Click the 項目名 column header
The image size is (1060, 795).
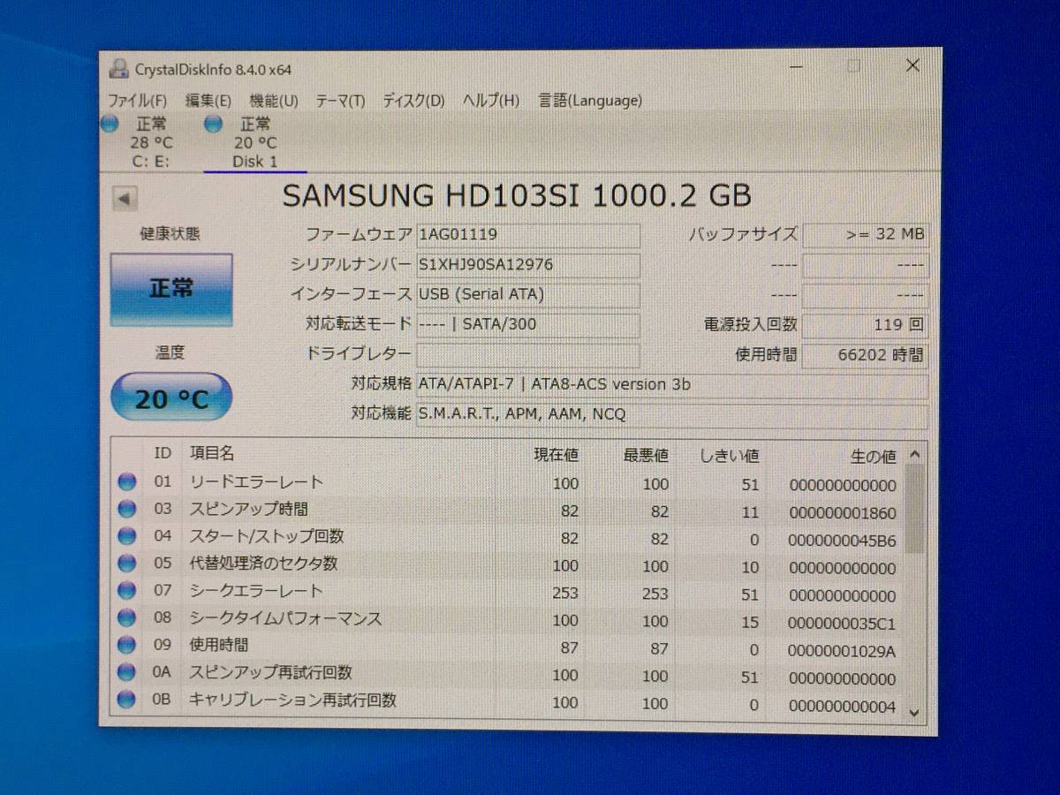tap(212, 453)
